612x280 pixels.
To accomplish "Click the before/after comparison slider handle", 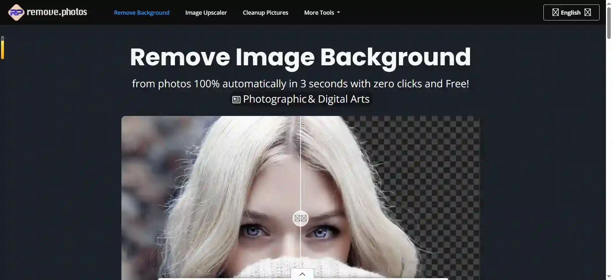I will tap(301, 218).
